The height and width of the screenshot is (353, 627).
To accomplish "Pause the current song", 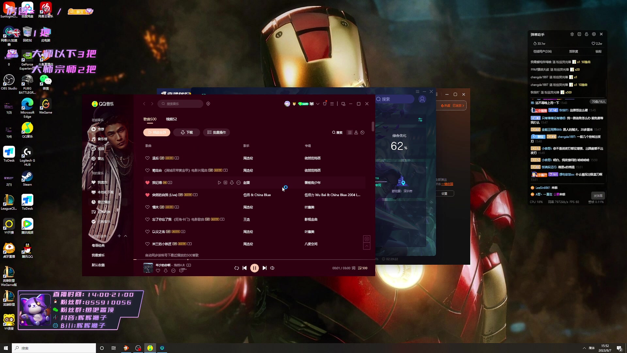I will (254, 268).
